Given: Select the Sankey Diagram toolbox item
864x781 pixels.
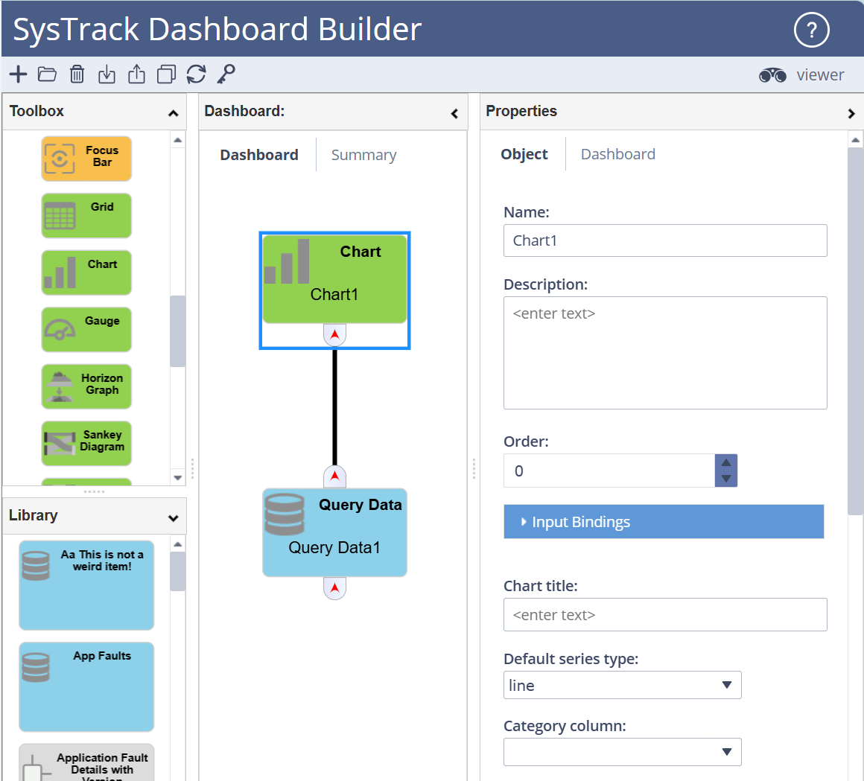Looking at the screenshot, I should tap(86, 443).
